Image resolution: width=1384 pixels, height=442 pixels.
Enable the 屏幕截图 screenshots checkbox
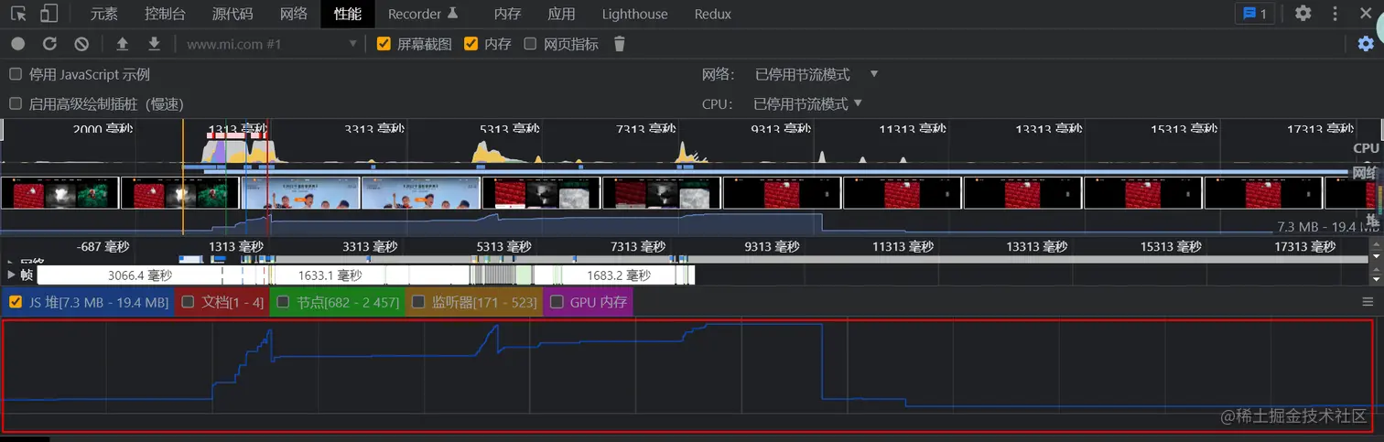[x=384, y=43]
